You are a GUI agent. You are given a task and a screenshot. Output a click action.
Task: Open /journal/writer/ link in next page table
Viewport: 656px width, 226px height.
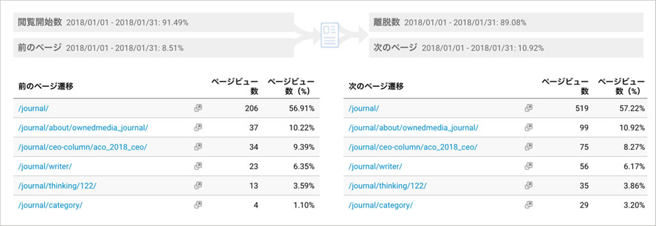[x=375, y=166]
